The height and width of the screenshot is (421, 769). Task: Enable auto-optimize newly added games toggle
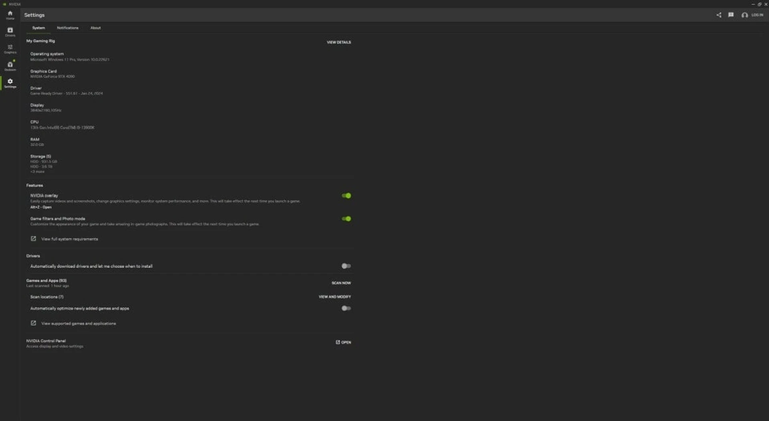(346, 308)
